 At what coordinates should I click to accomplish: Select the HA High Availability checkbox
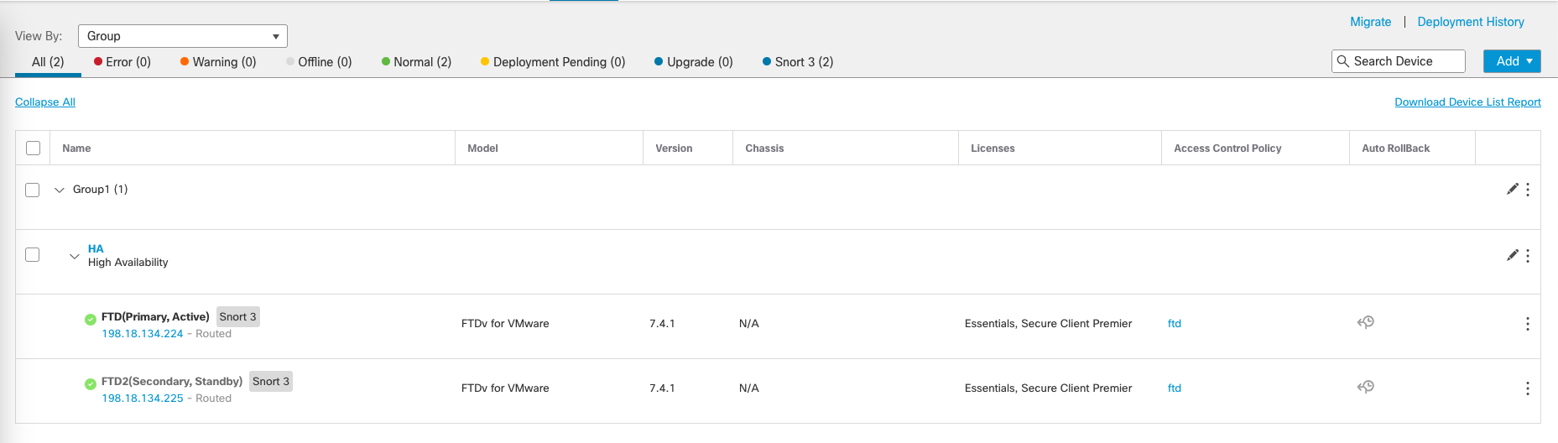tap(33, 255)
